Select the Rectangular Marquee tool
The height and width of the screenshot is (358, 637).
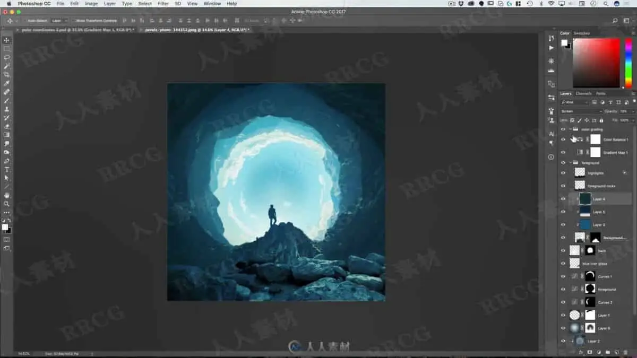coord(7,49)
